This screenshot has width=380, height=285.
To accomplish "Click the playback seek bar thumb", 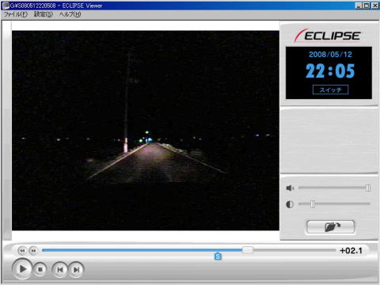I will pyautogui.click(x=248, y=250).
